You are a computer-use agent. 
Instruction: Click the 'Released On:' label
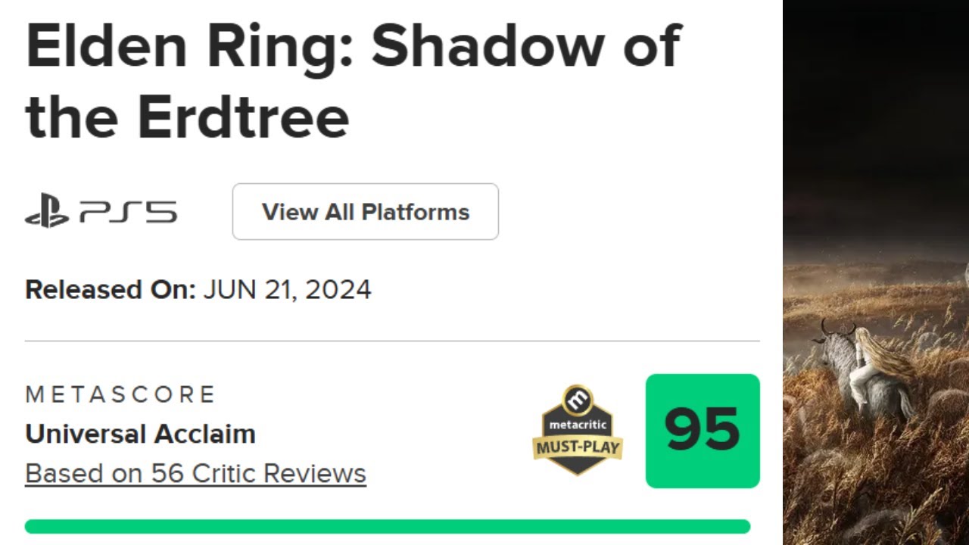tap(111, 290)
